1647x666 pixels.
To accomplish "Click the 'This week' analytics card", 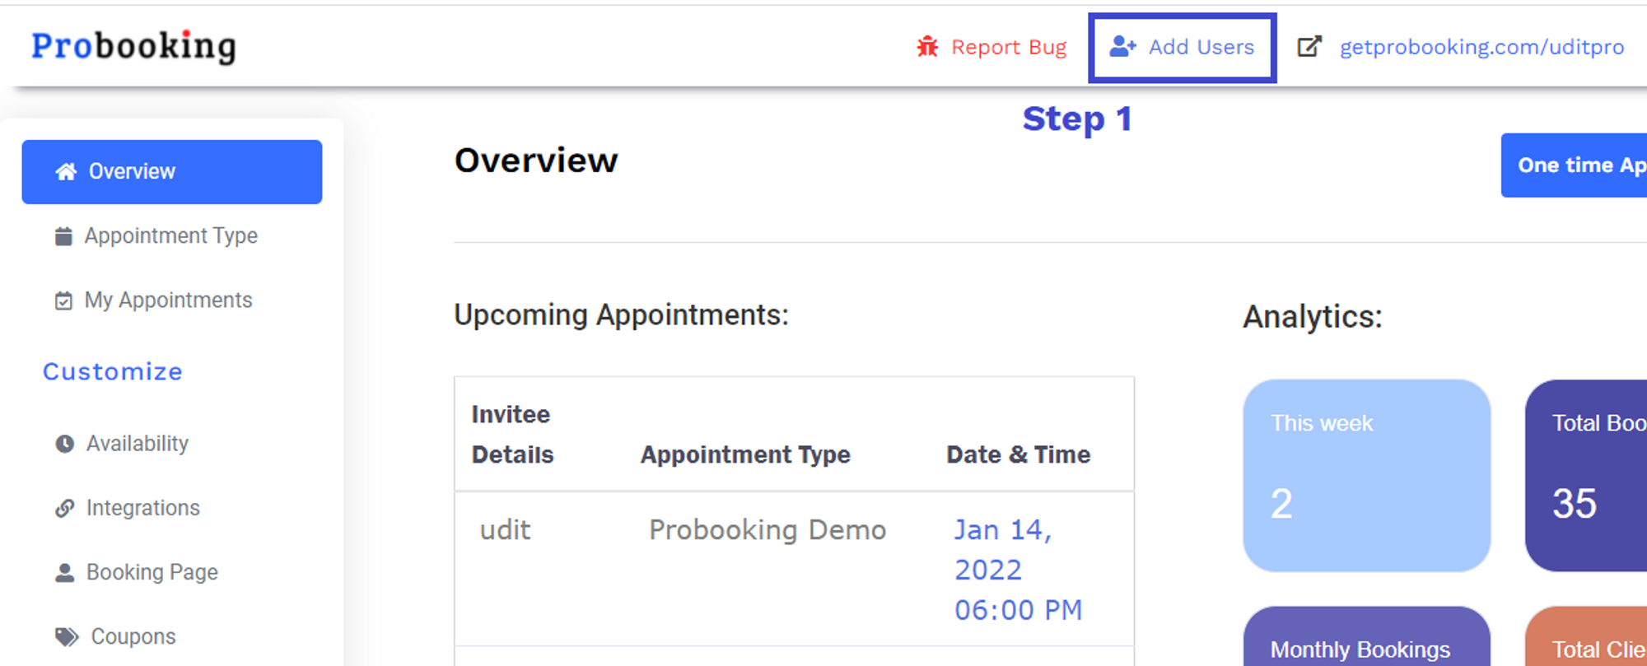I will tap(1367, 475).
